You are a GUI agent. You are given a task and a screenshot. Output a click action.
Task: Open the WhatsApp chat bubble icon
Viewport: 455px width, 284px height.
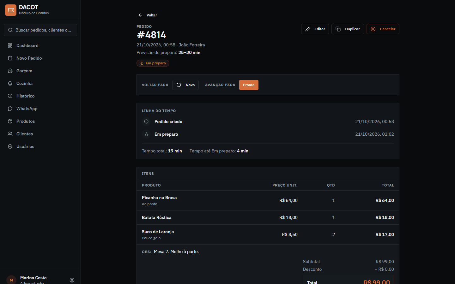[10, 109]
